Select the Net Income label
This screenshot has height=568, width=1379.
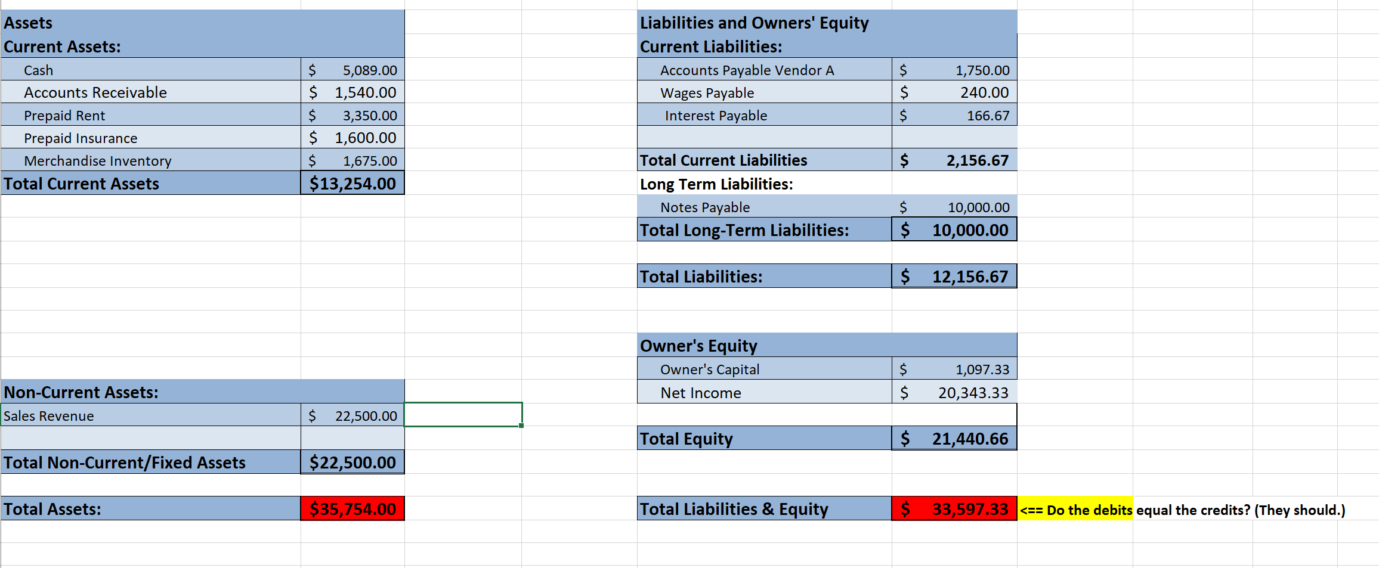765,392
